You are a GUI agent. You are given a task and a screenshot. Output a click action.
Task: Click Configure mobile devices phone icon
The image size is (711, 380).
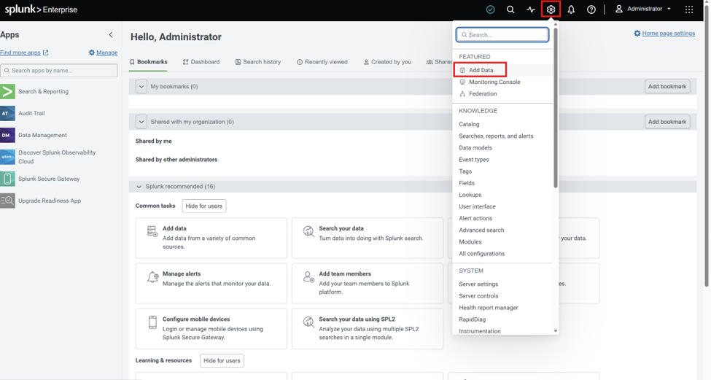click(153, 322)
